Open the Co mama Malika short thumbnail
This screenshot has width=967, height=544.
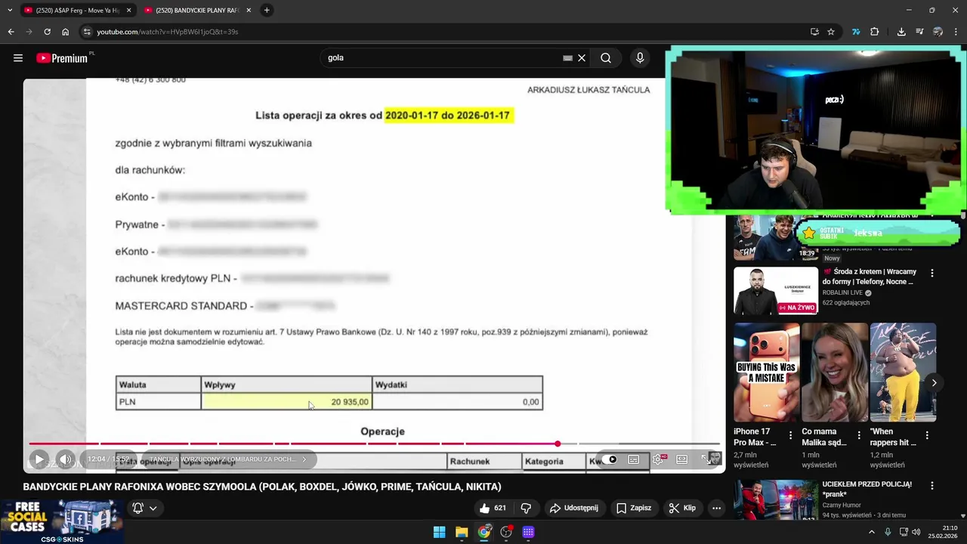(x=835, y=372)
